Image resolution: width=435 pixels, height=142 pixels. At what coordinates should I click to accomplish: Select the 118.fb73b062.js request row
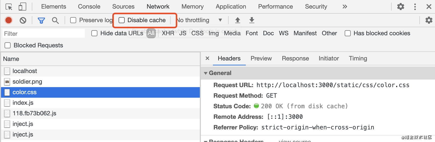click(100, 114)
